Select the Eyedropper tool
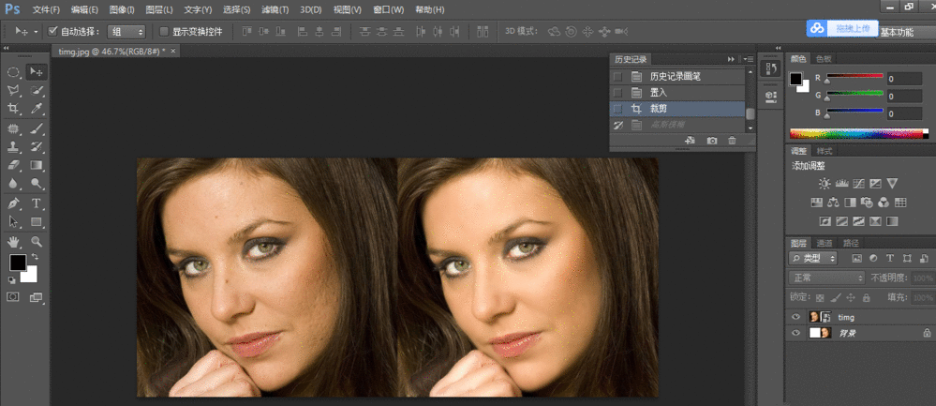This screenshot has height=406, width=936. coord(37,109)
